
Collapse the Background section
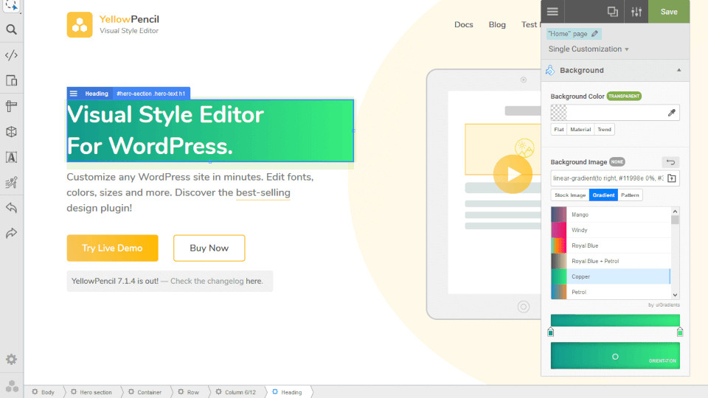click(678, 71)
